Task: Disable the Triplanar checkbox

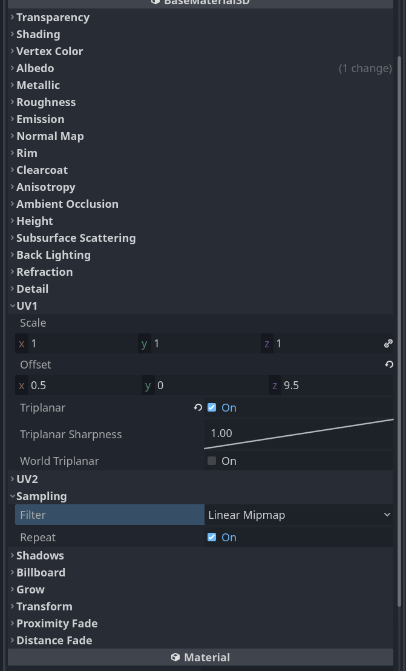Action: coord(212,408)
